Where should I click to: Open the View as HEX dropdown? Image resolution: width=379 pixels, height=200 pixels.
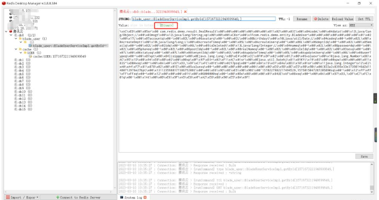pyautogui.click(x=361, y=25)
